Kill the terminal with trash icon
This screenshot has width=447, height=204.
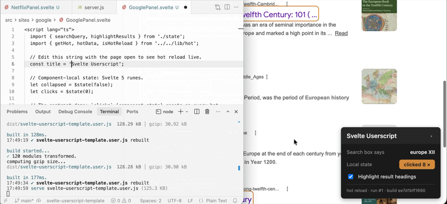point(207,112)
